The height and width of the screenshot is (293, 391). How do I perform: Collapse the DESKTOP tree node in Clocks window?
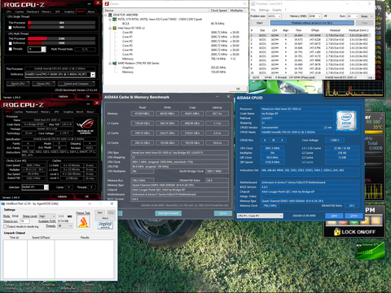tap(106, 15)
